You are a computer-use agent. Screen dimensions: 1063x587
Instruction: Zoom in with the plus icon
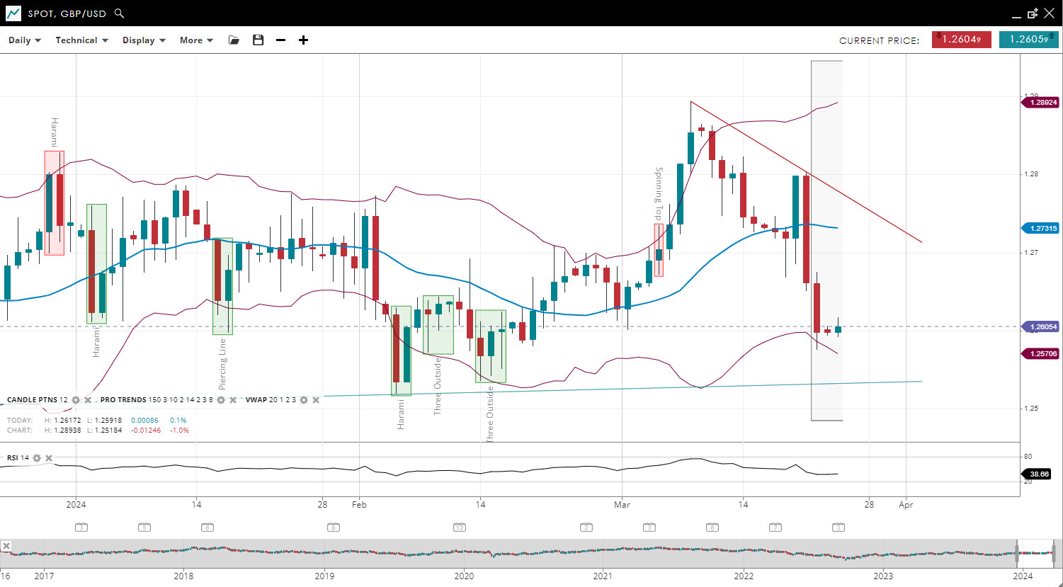[x=303, y=40]
